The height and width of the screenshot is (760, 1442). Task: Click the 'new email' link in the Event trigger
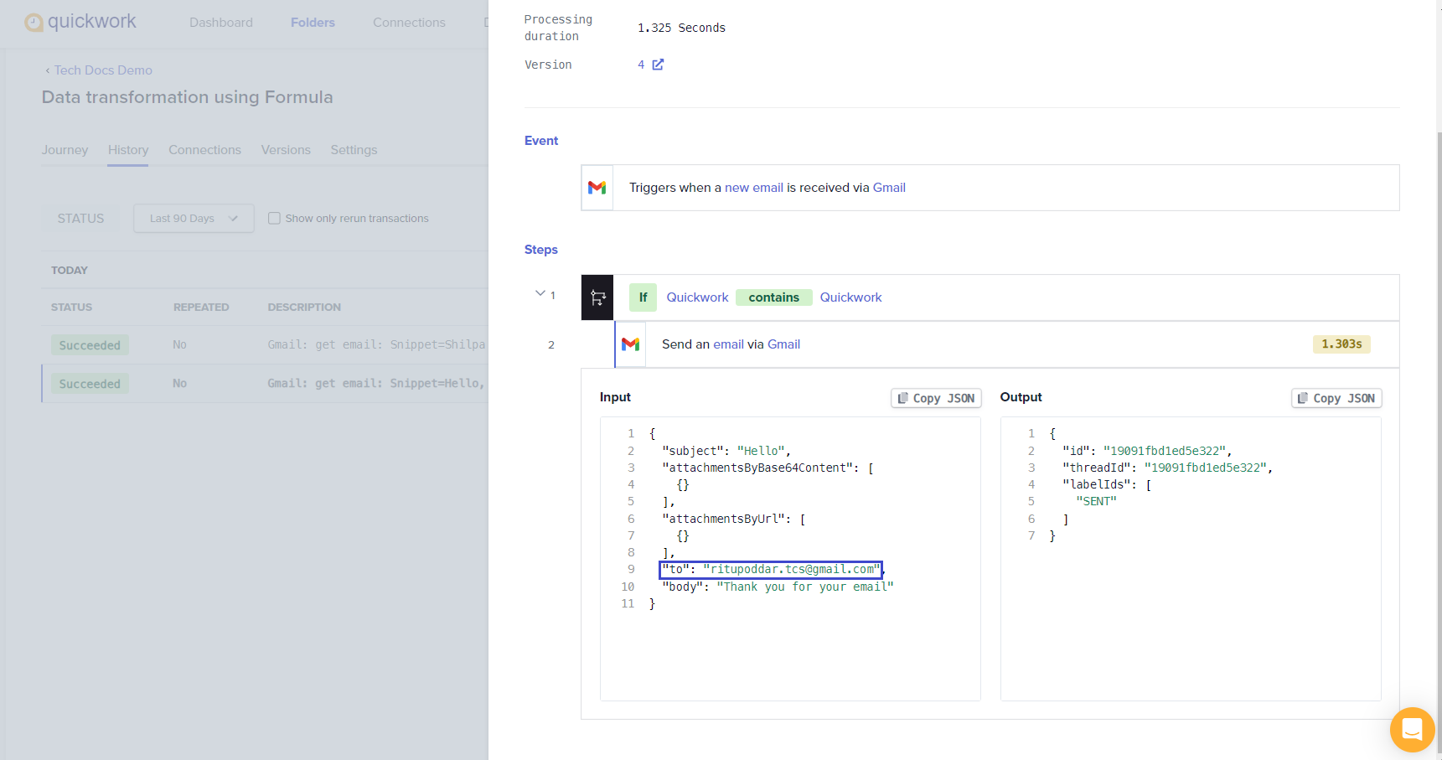pyautogui.click(x=754, y=188)
